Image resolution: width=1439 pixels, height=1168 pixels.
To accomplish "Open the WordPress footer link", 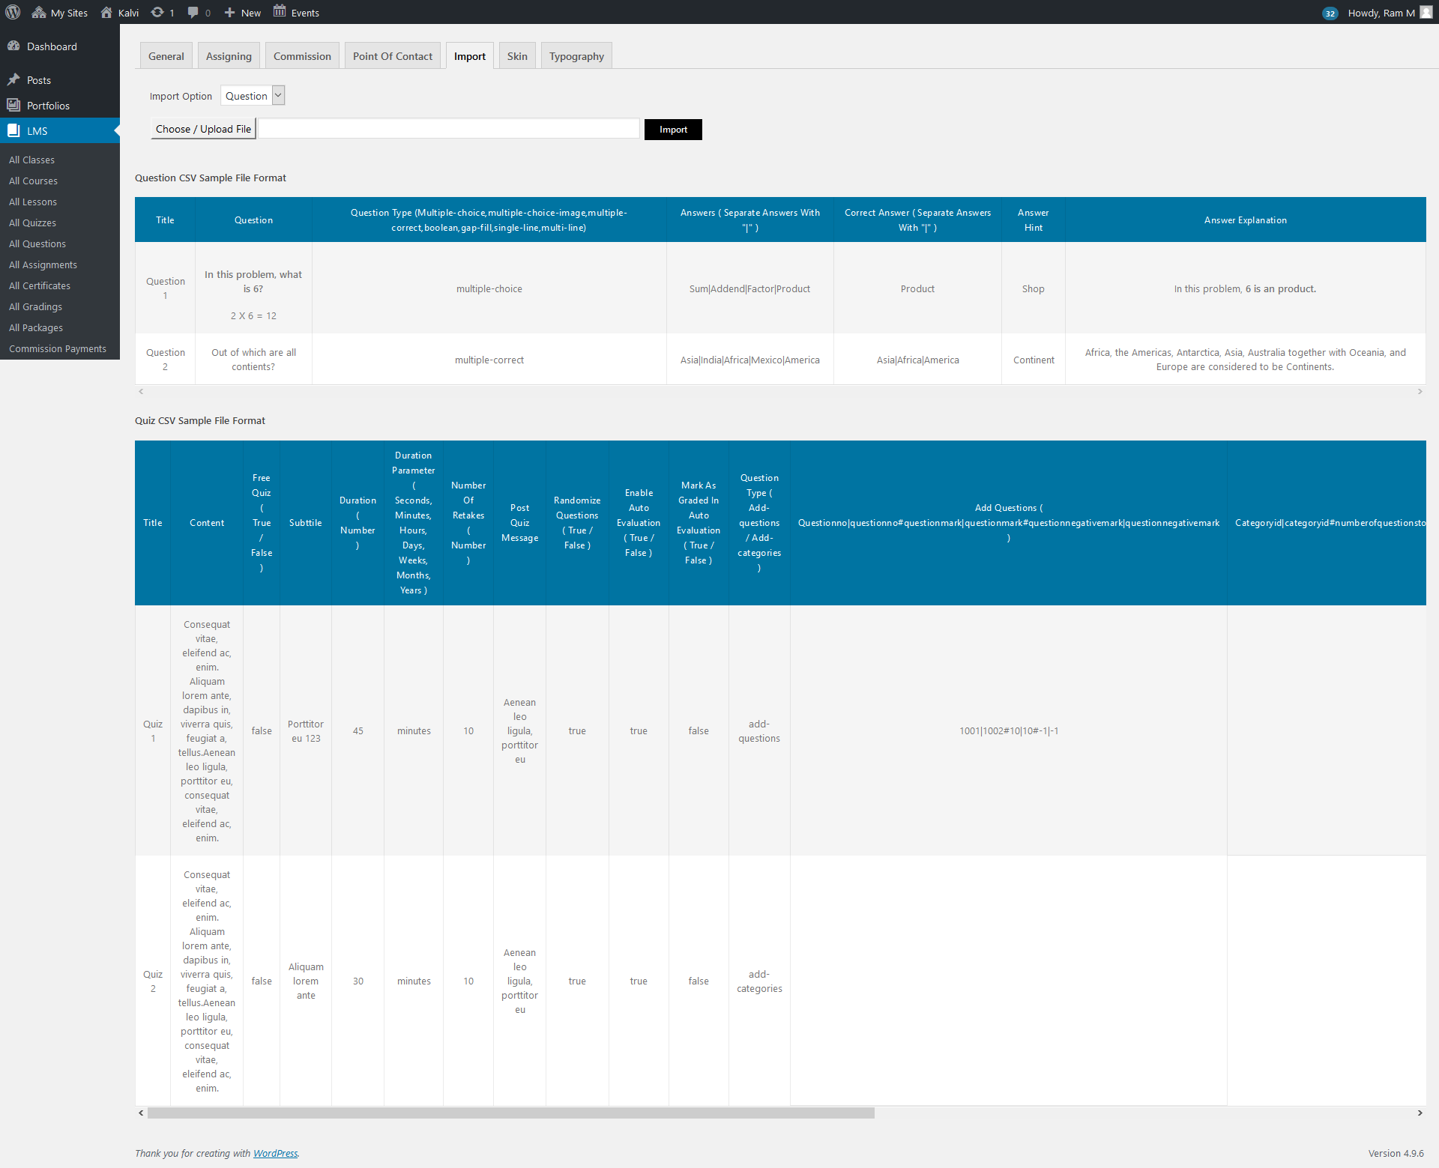I will click(x=275, y=1153).
